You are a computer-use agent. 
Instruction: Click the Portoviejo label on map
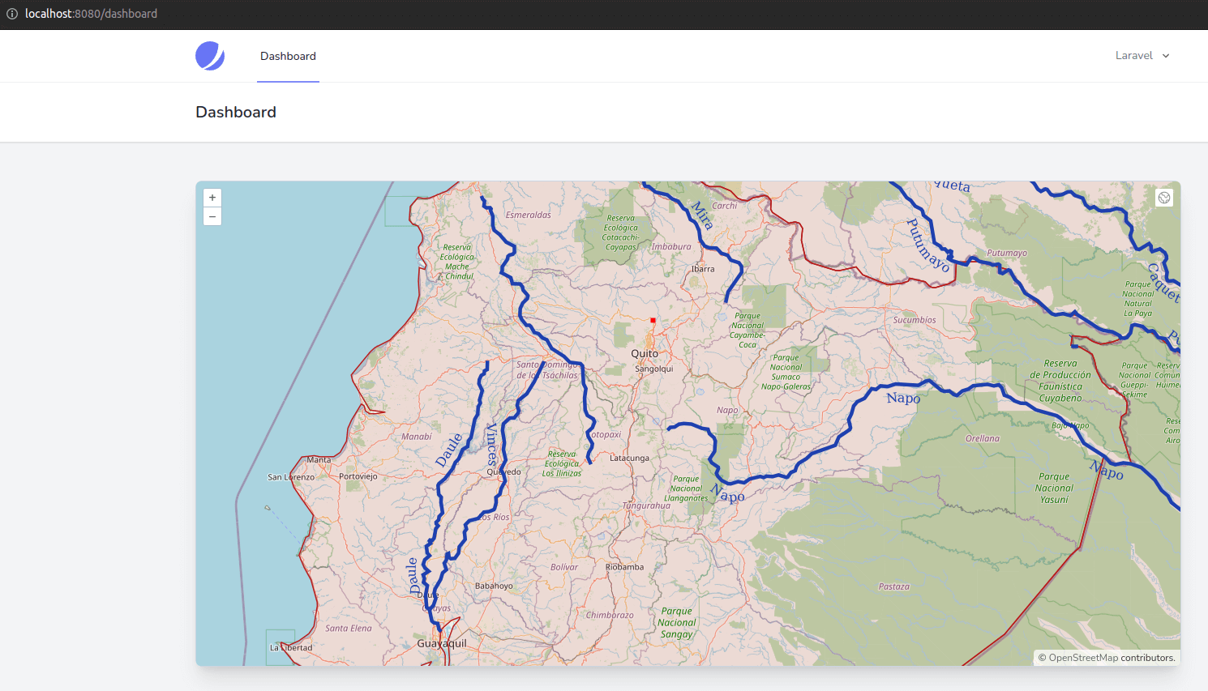358,476
